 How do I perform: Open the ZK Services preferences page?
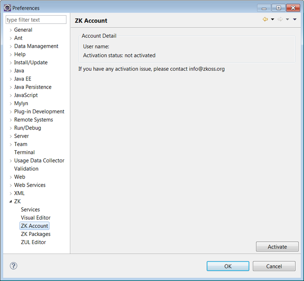(30, 209)
